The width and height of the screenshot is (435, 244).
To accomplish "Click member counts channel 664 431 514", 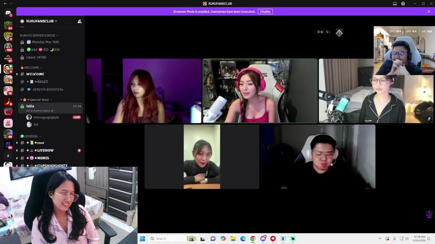I will (50, 49).
